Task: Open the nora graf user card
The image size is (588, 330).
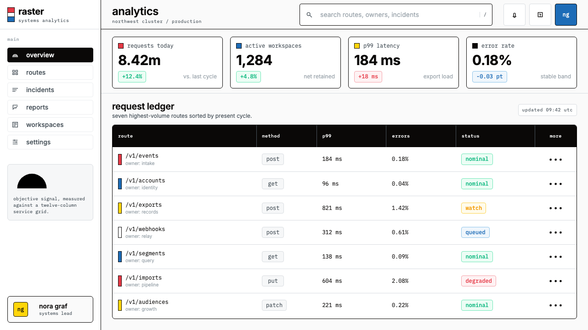Action: 50,309
